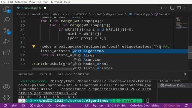This screenshot has width=192, height=108.
Task: Switch to the OUTPUT panel tab
Action: [46, 74]
